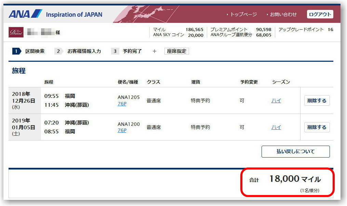Click 特典予約 fare for ANA1200 row
Viewport: 347px width, 206px height.
[200, 127]
